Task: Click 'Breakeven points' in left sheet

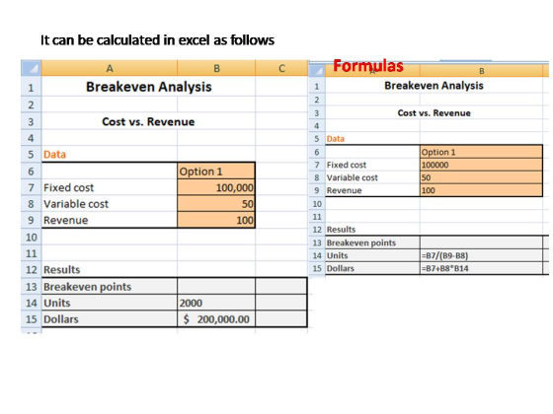Action: 87,287
